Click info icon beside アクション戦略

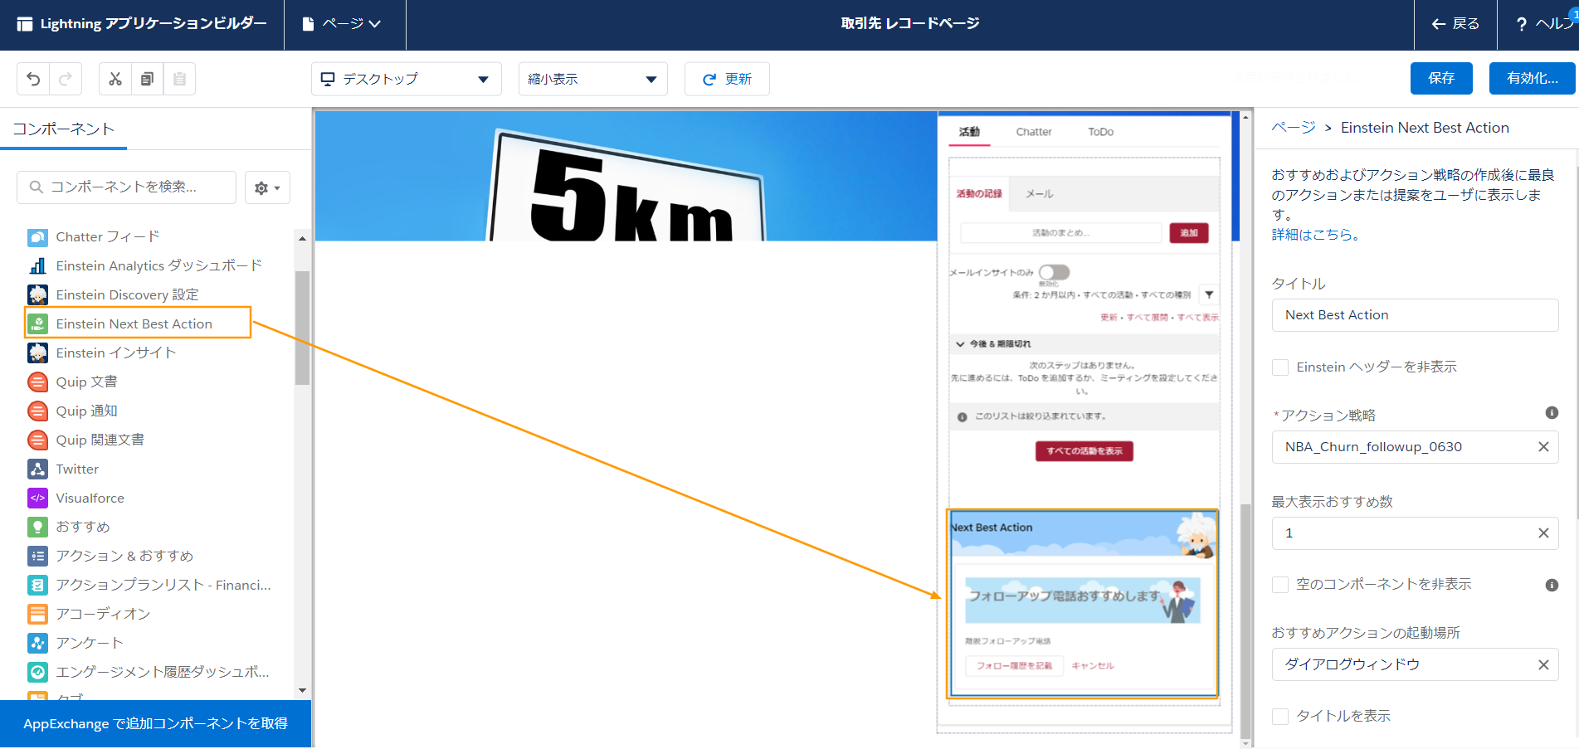[x=1551, y=413]
